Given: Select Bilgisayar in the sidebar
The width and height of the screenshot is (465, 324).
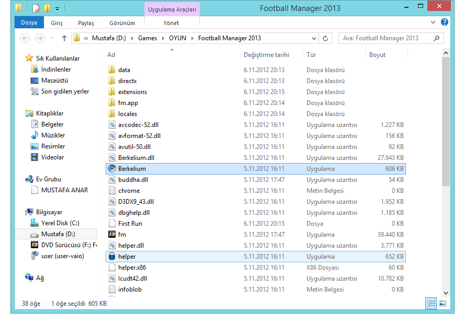Looking at the screenshot, I should click(x=49, y=212).
